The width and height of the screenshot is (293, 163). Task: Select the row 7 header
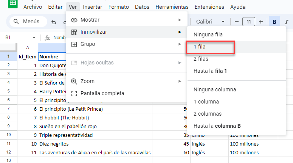point(8,109)
